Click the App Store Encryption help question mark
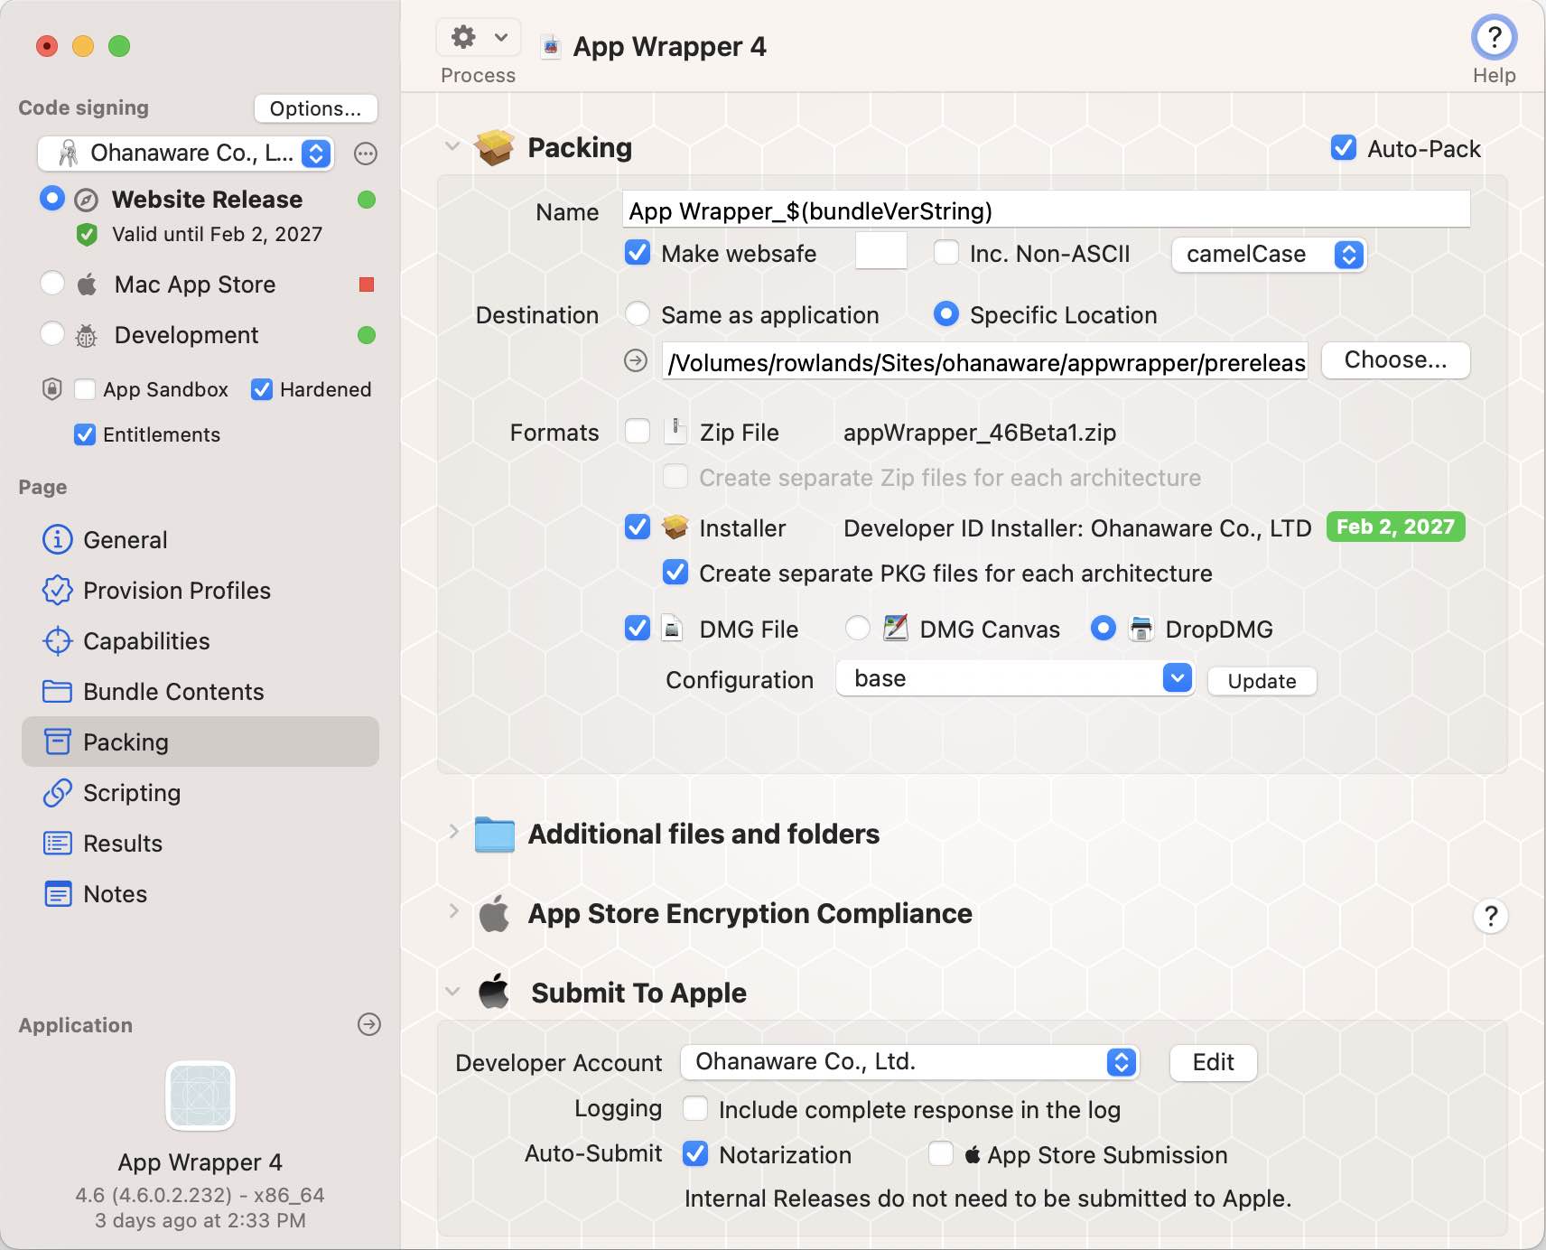The height and width of the screenshot is (1250, 1546). (x=1491, y=916)
